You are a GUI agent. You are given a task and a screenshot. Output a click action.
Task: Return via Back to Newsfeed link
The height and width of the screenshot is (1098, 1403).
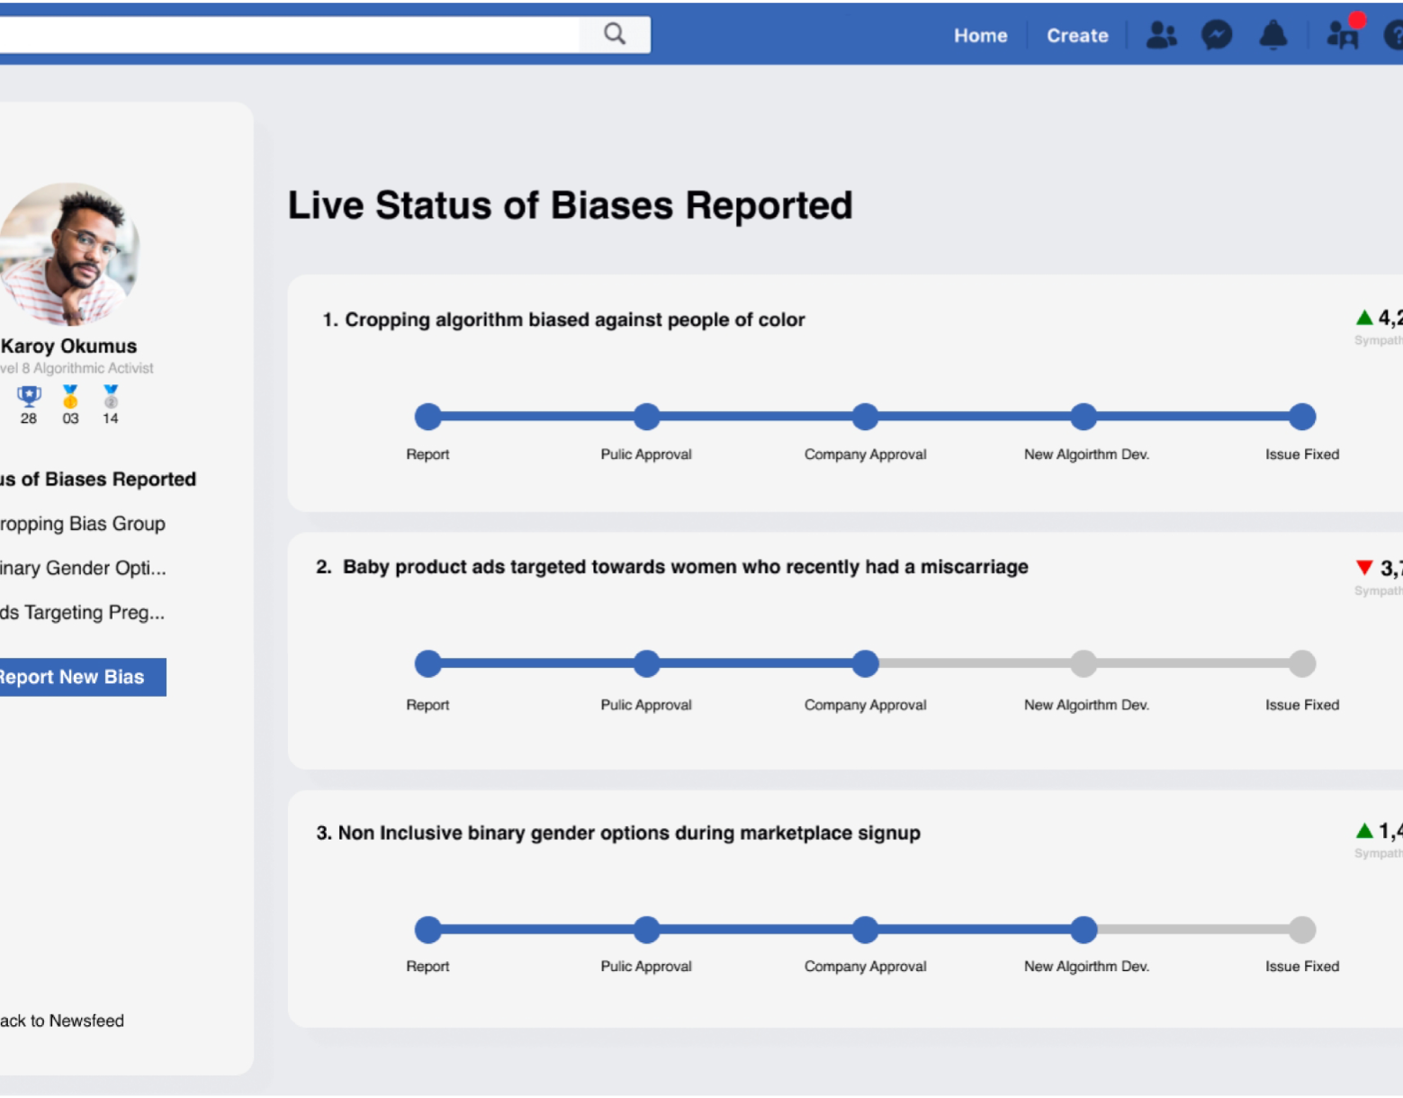[x=62, y=1021]
